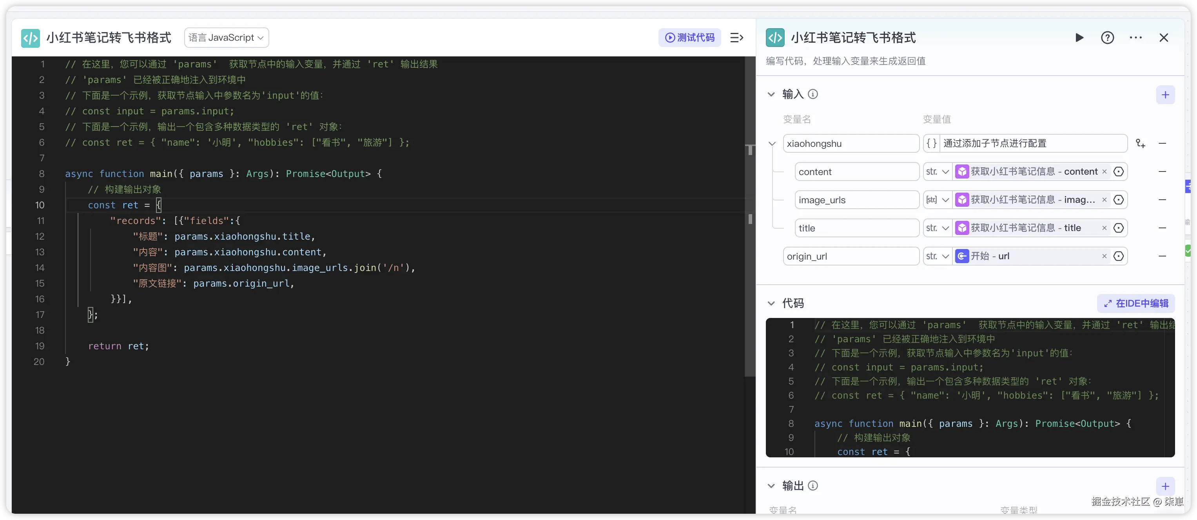1197x520 pixels.
Task: Delete the image_urls input row
Action: pos(1162,200)
